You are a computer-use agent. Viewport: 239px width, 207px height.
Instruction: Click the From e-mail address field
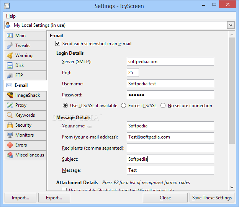coord(170,137)
